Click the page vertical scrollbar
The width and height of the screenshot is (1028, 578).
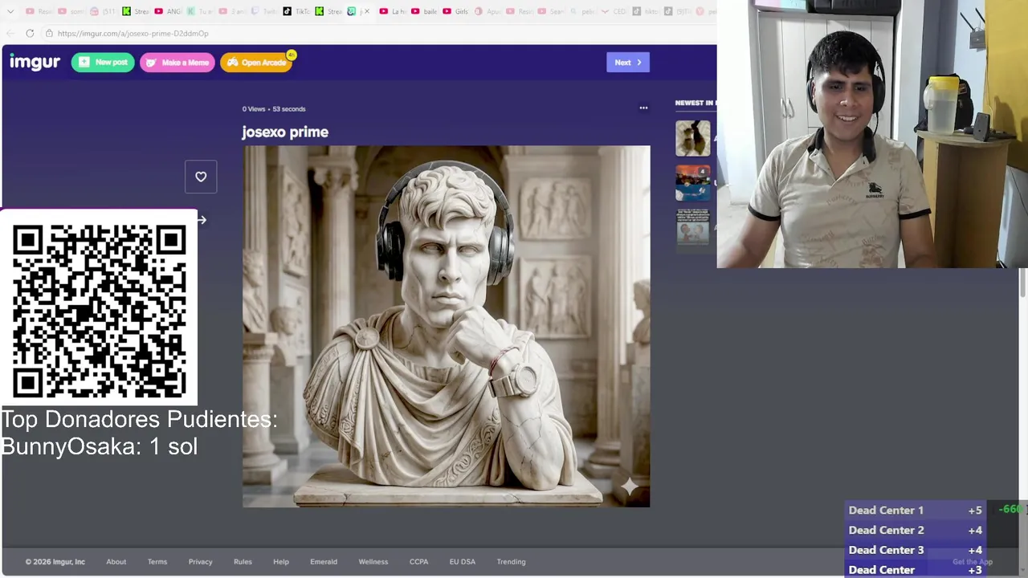click(x=1023, y=284)
